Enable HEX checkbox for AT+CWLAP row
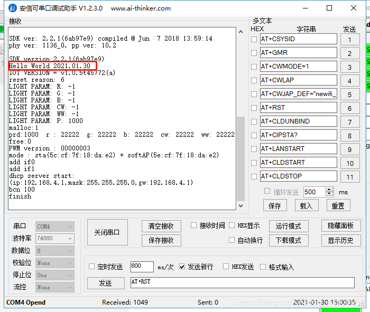 254,80
